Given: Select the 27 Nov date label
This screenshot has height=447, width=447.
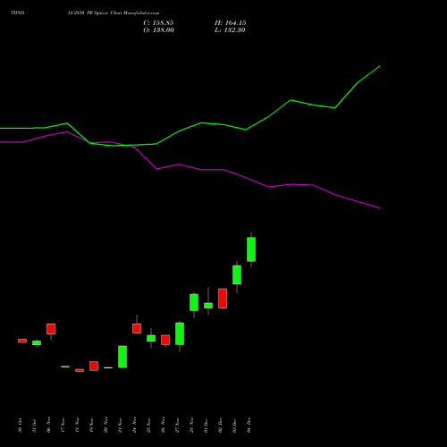Looking at the screenshot, I should (177, 425).
